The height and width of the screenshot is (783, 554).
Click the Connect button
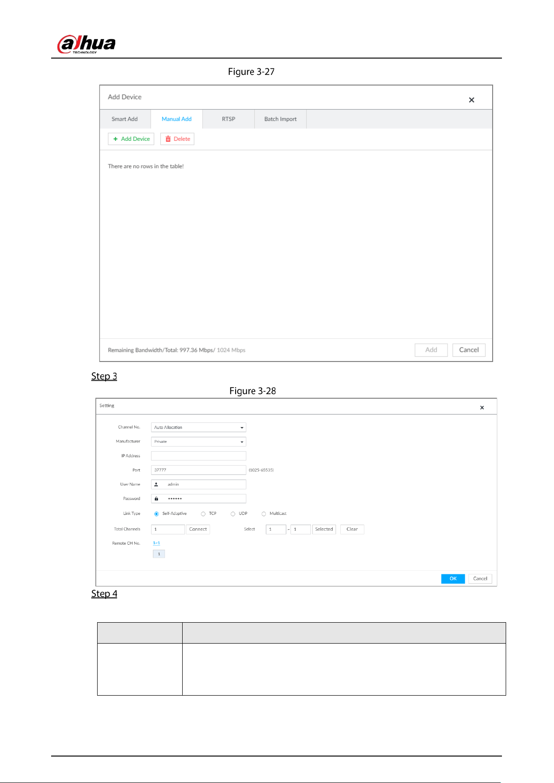pyautogui.click(x=198, y=529)
